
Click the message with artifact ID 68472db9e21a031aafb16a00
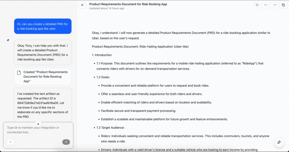[x=43, y=105]
